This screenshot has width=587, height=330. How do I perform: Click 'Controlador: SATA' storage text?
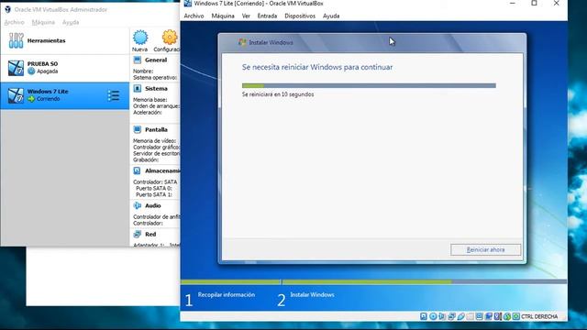point(155,181)
